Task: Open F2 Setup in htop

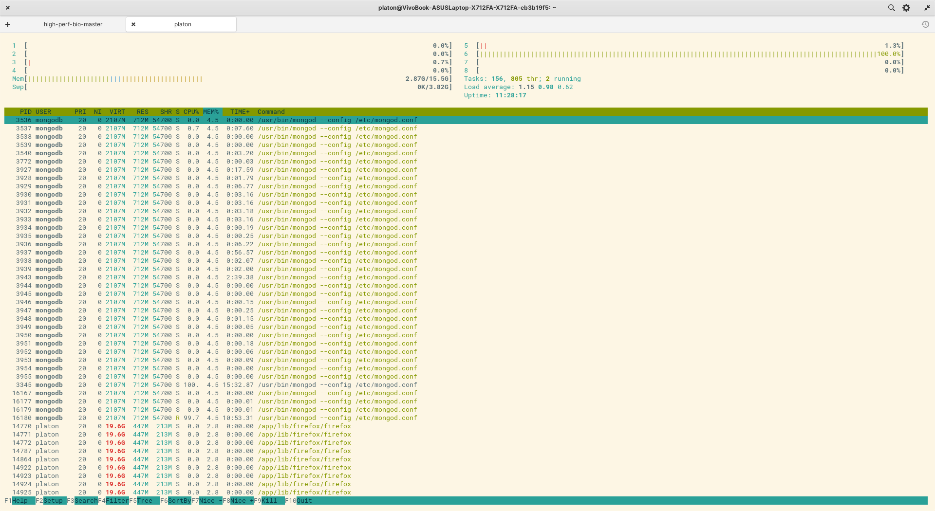Action: [51, 501]
